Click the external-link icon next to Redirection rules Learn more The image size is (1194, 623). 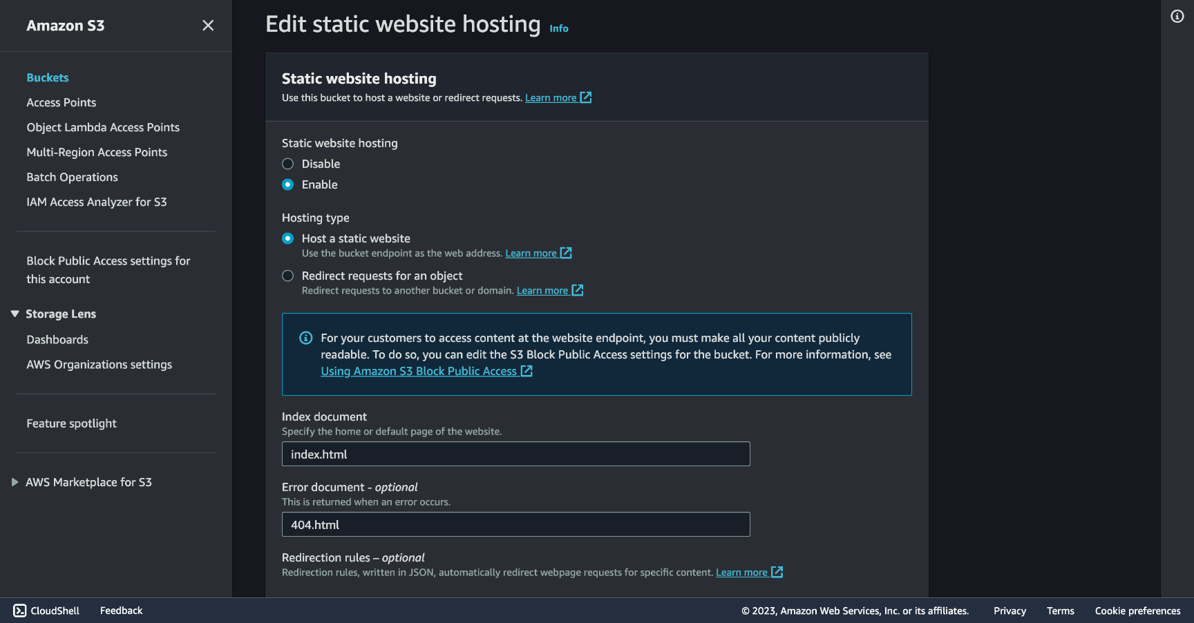(x=777, y=572)
